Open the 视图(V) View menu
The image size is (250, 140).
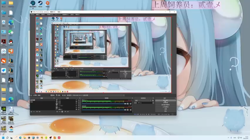(x=43, y=14)
